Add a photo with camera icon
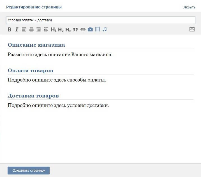Image resolution: width=201 pixels, height=177 pixels. (90, 29)
